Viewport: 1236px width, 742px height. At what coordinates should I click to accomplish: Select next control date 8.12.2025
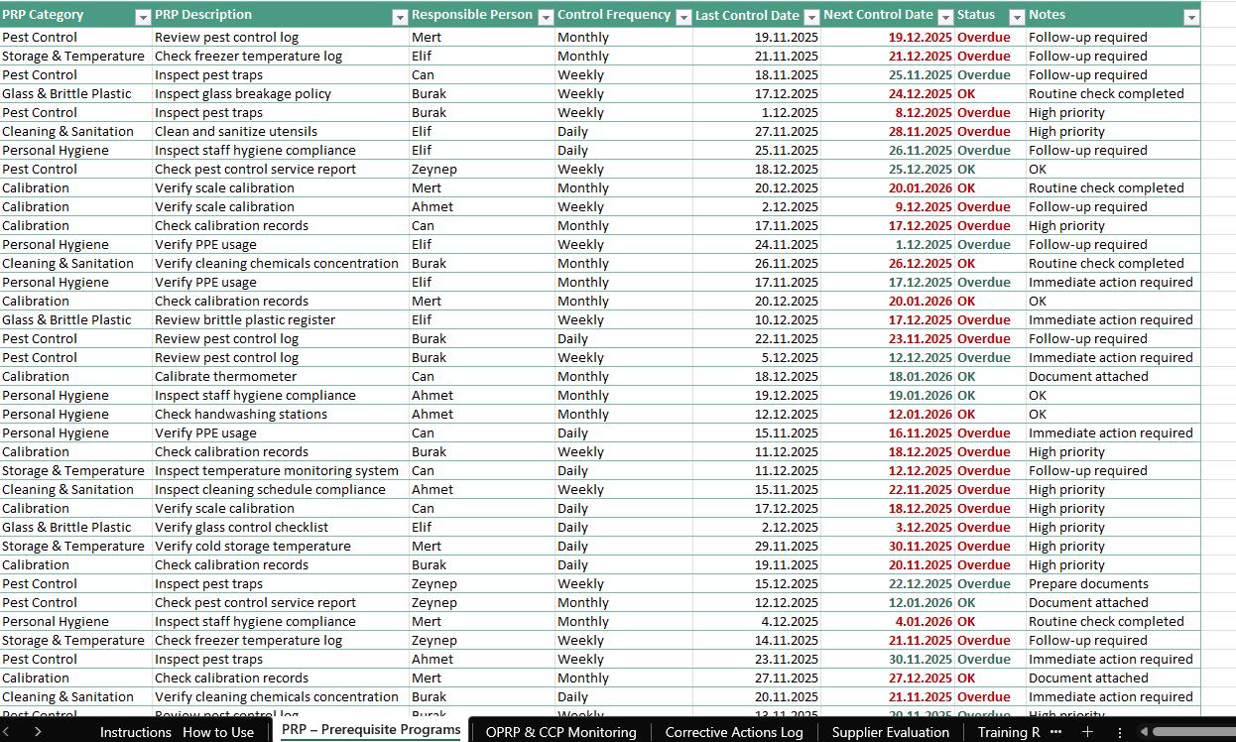click(x=888, y=112)
